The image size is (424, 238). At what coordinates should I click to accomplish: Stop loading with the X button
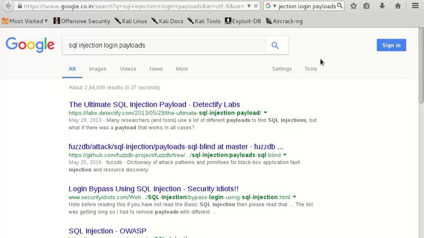256,6
